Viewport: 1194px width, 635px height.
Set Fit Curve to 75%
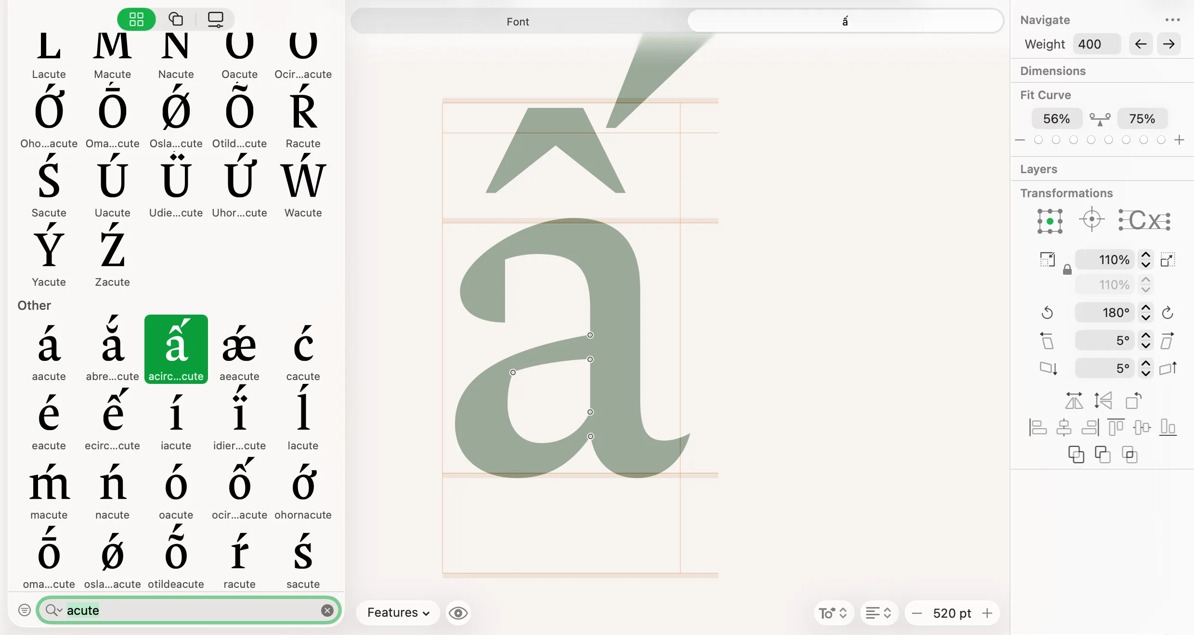click(x=1142, y=119)
